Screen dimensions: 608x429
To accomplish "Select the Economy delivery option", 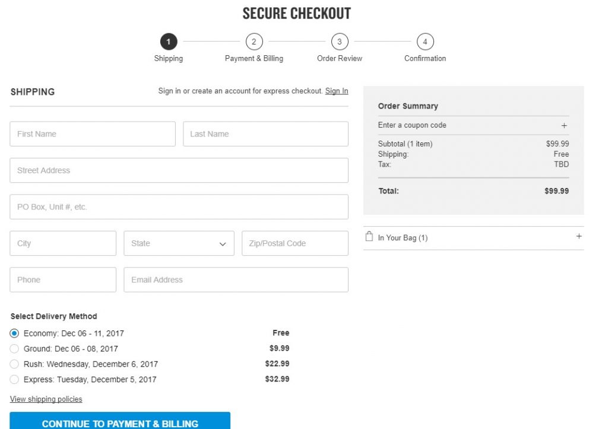I will [x=14, y=333].
